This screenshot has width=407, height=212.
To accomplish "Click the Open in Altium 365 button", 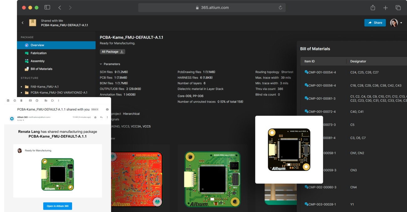I will [57, 206].
